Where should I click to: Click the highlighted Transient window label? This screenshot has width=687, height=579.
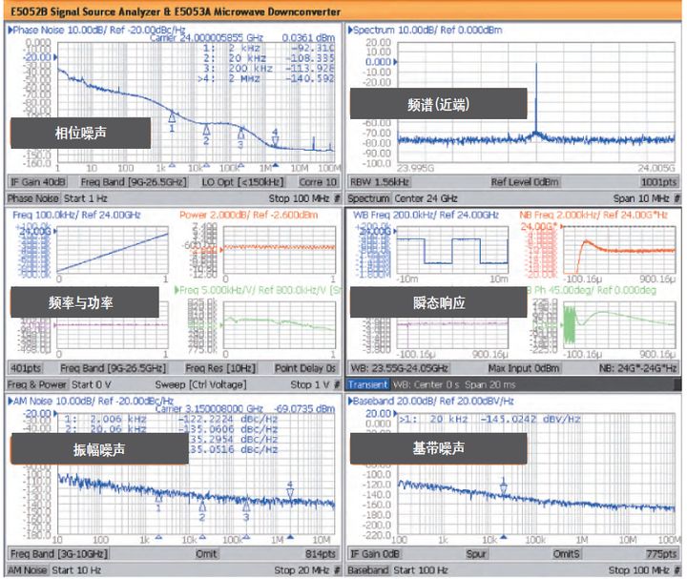tap(368, 384)
